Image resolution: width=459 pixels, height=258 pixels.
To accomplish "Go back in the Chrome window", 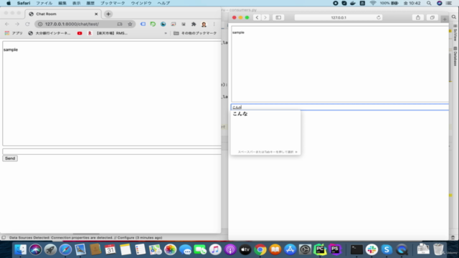I will click(7, 24).
